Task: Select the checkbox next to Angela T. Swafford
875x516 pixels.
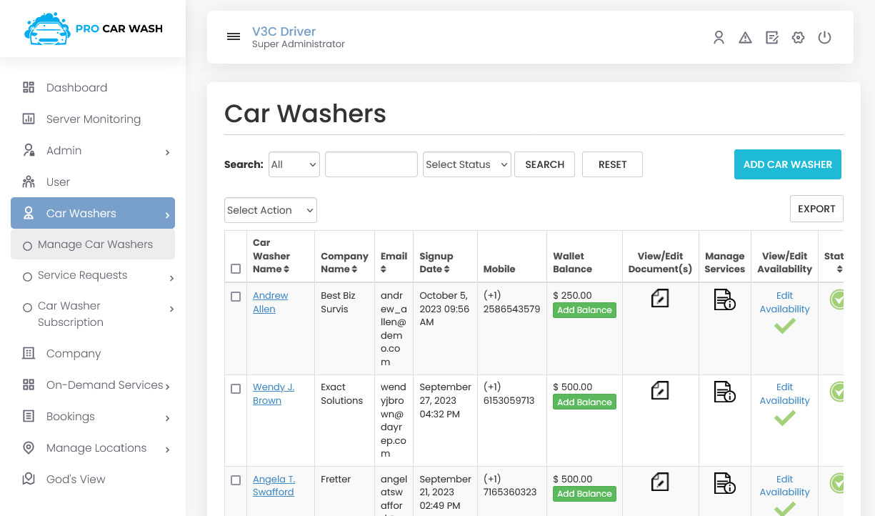Action: (236, 480)
